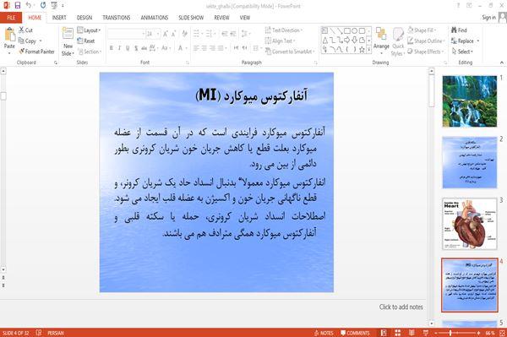Open the font name combo box
Viewport: 507px width, 337px height.
(x=126, y=34)
